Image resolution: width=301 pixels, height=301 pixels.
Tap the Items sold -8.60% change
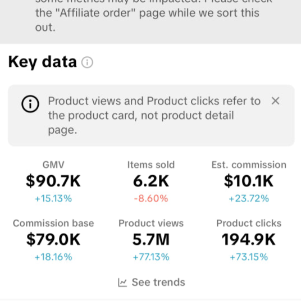[x=151, y=198]
